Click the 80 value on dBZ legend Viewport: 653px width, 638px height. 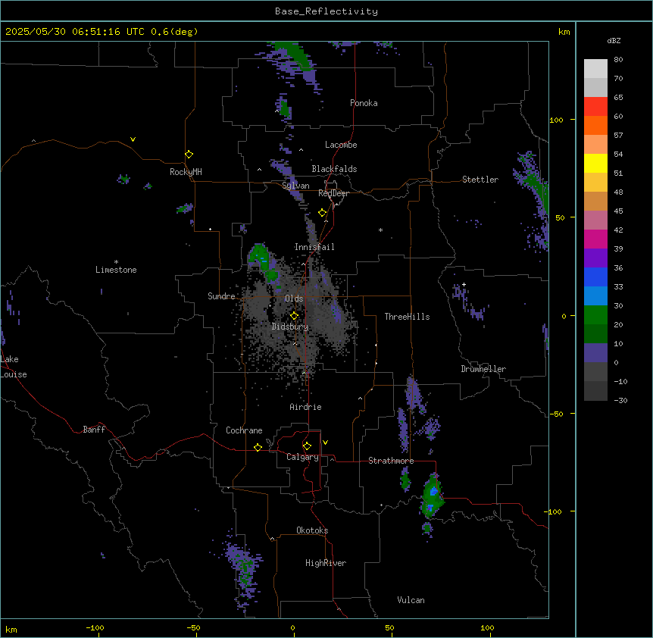click(x=618, y=60)
